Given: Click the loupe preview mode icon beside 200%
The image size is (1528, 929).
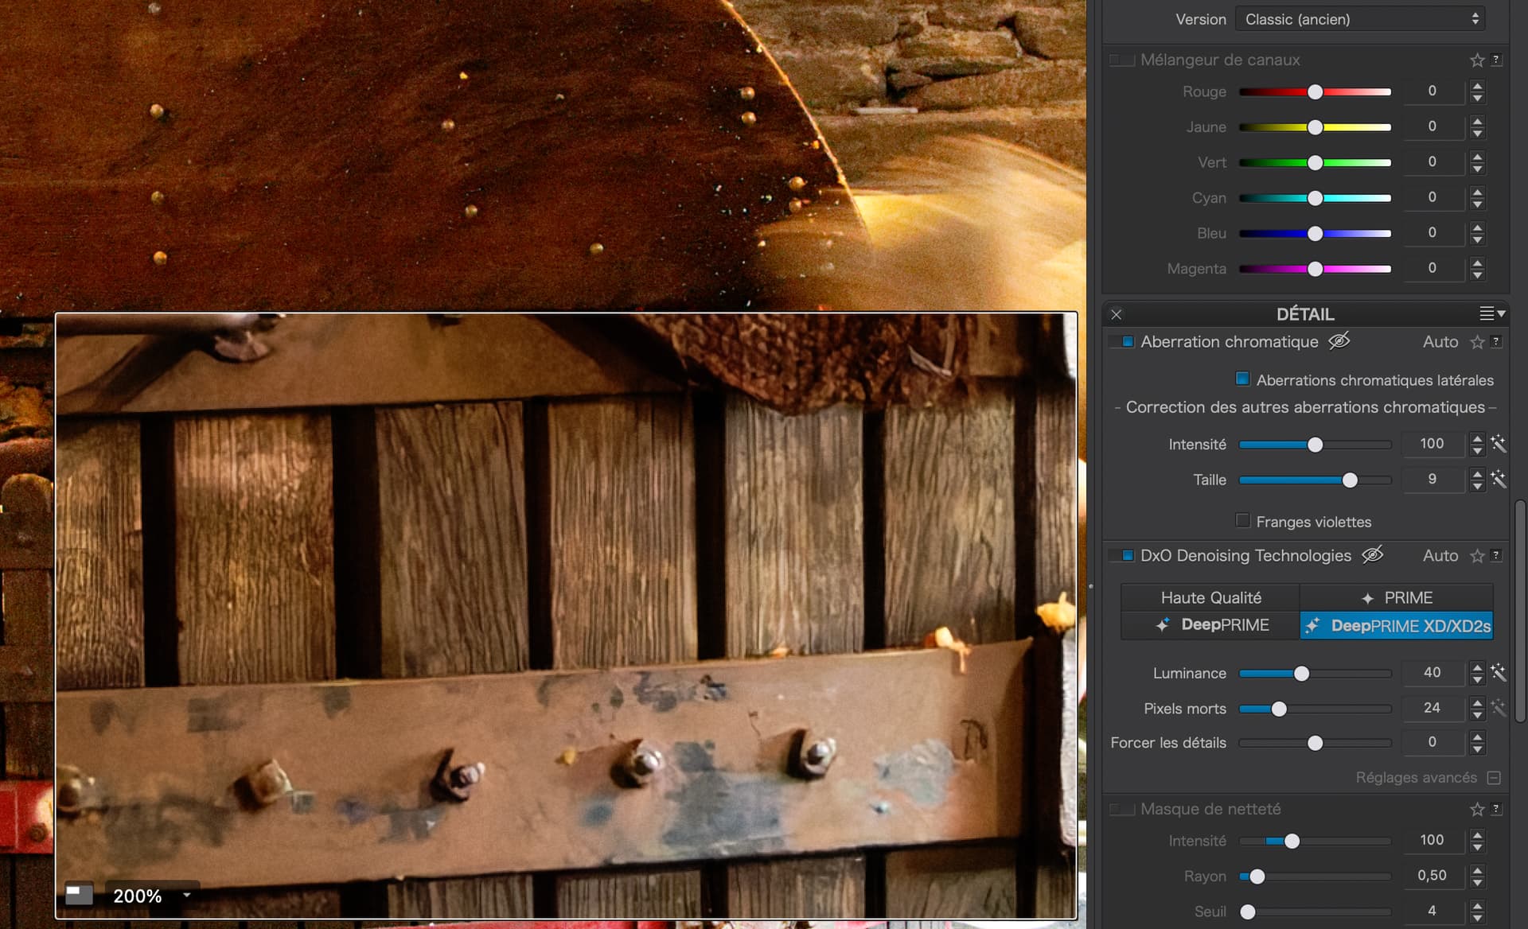Looking at the screenshot, I should tap(79, 895).
